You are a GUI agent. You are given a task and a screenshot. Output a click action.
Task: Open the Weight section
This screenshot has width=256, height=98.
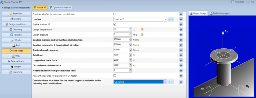(x=16, y=67)
